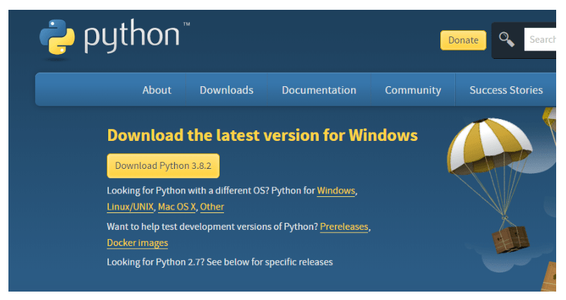
Task: Click the Donate button
Action: click(x=463, y=40)
